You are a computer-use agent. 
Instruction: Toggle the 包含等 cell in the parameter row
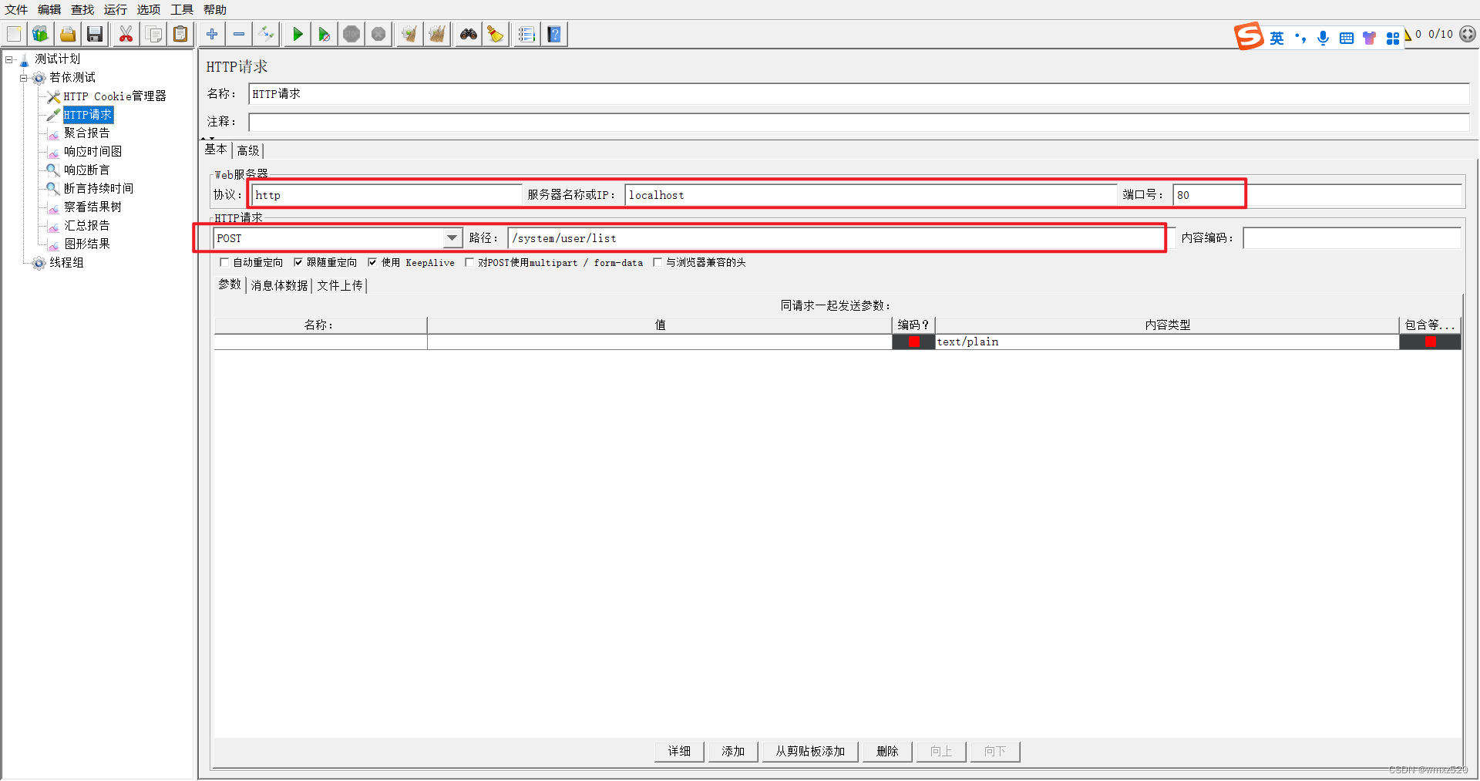tap(1430, 342)
